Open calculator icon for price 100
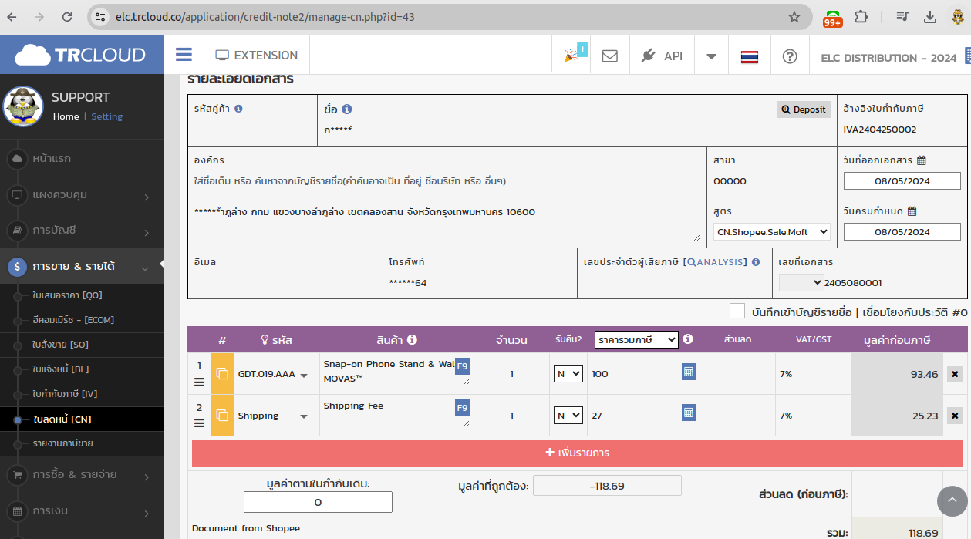This screenshot has height=539, width=971. click(x=689, y=372)
